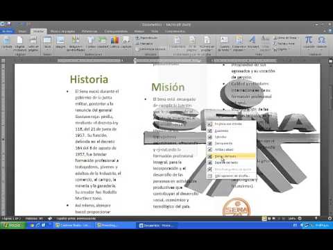333x250 pixels.
Task: Open the Archivo file tab
Action: (x=7, y=31)
